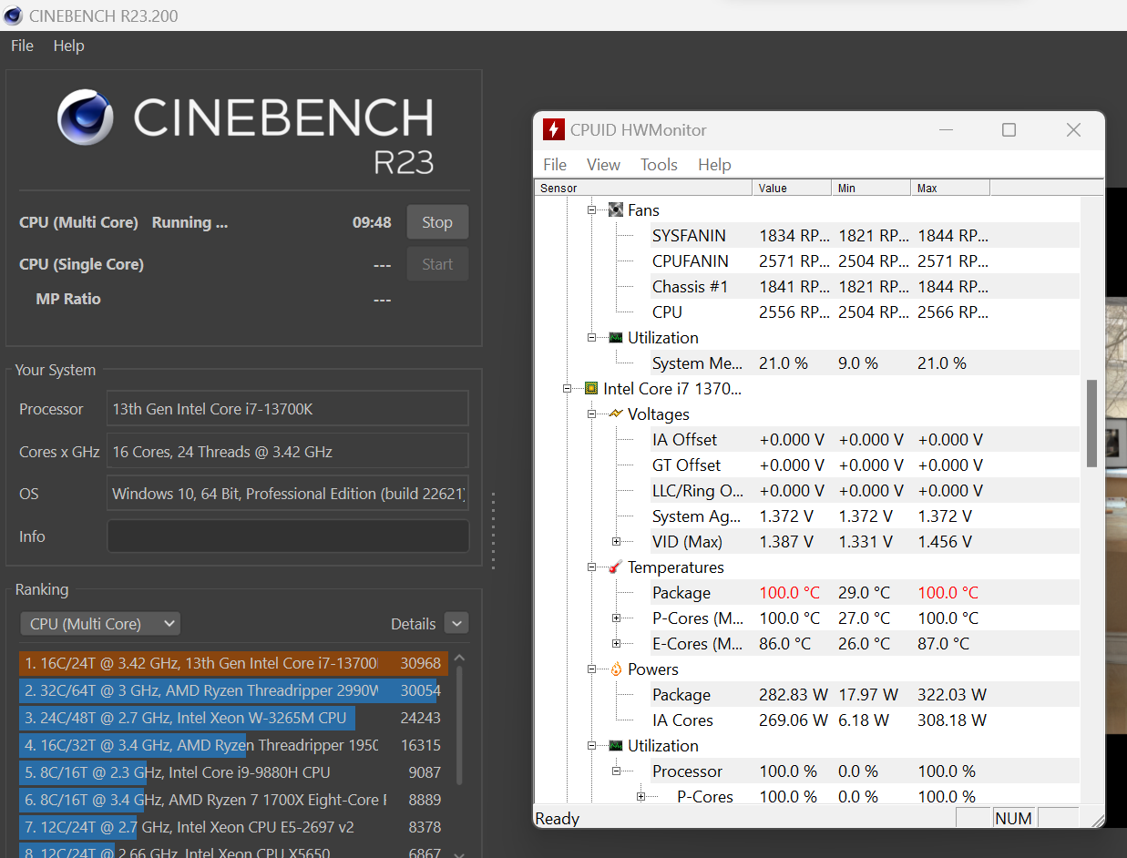Open Cinebench File menu
Screen dimensions: 1127x858
pyautogui.click(x=22, y=46)
